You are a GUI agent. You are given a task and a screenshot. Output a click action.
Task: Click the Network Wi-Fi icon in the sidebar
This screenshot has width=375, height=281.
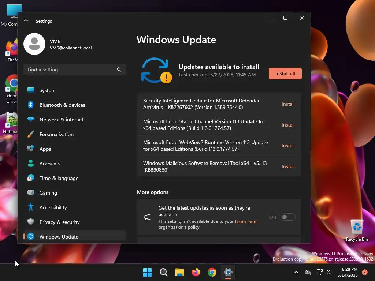pyautogui.click(x=31, y=120)
